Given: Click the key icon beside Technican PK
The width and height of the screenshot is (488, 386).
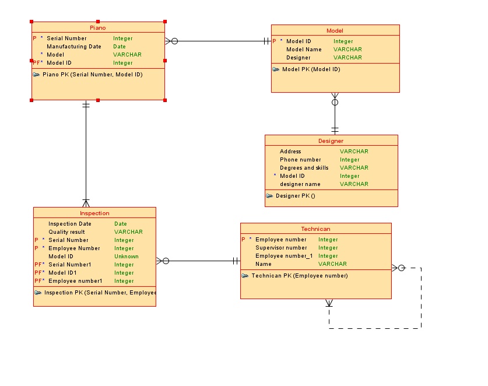Looking at the screenshot, I should [x=245, y=276].
